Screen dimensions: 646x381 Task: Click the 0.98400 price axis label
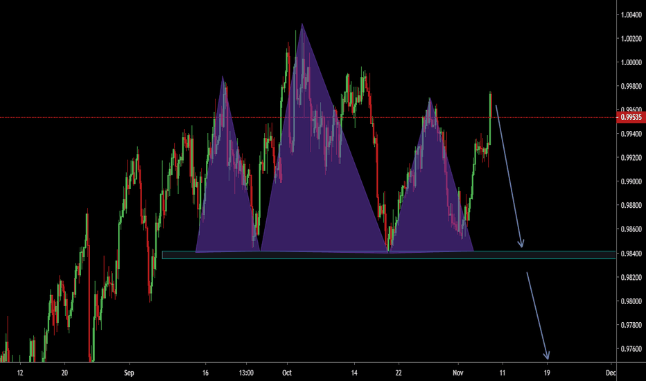[631, 254]
